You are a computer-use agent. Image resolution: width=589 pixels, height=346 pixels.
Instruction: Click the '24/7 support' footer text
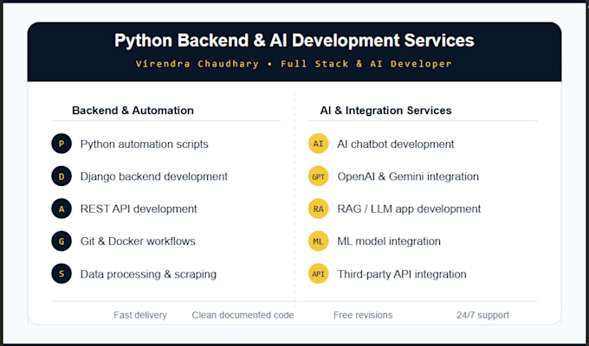[483, 315]
